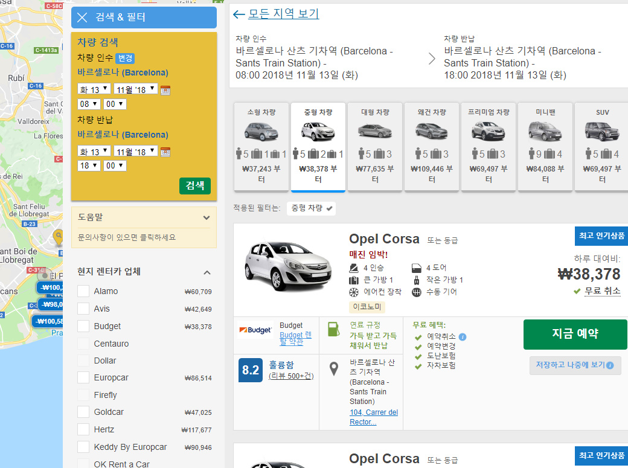Open the return hour dropdown 18

coord(89,166)
